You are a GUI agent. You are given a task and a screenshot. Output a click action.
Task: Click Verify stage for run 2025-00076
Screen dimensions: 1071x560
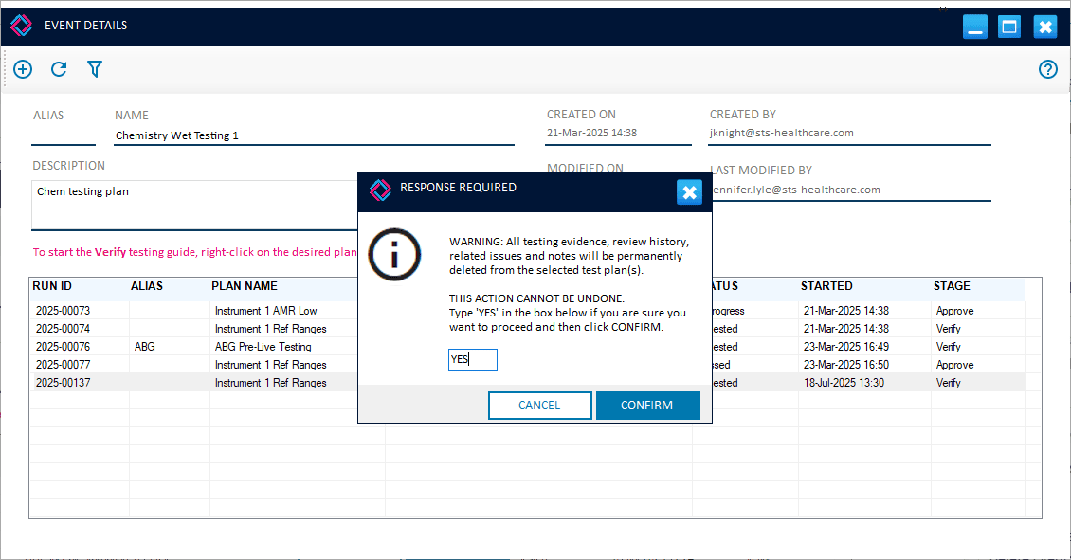(948, 347)
